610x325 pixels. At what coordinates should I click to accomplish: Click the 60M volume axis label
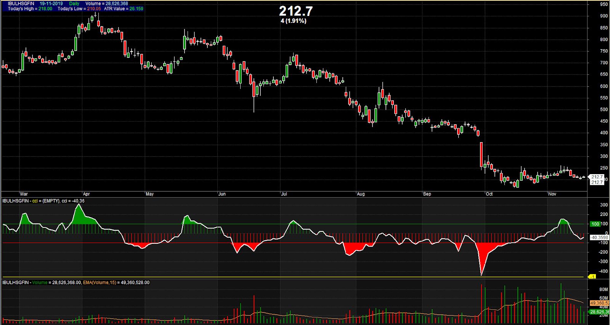(x=604, y=298)
